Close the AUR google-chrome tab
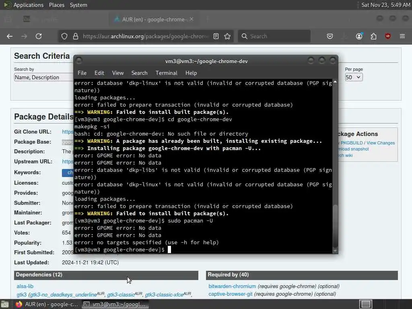Screen dimensions: 412x309 pyautogui.click(x=192, y=19)
